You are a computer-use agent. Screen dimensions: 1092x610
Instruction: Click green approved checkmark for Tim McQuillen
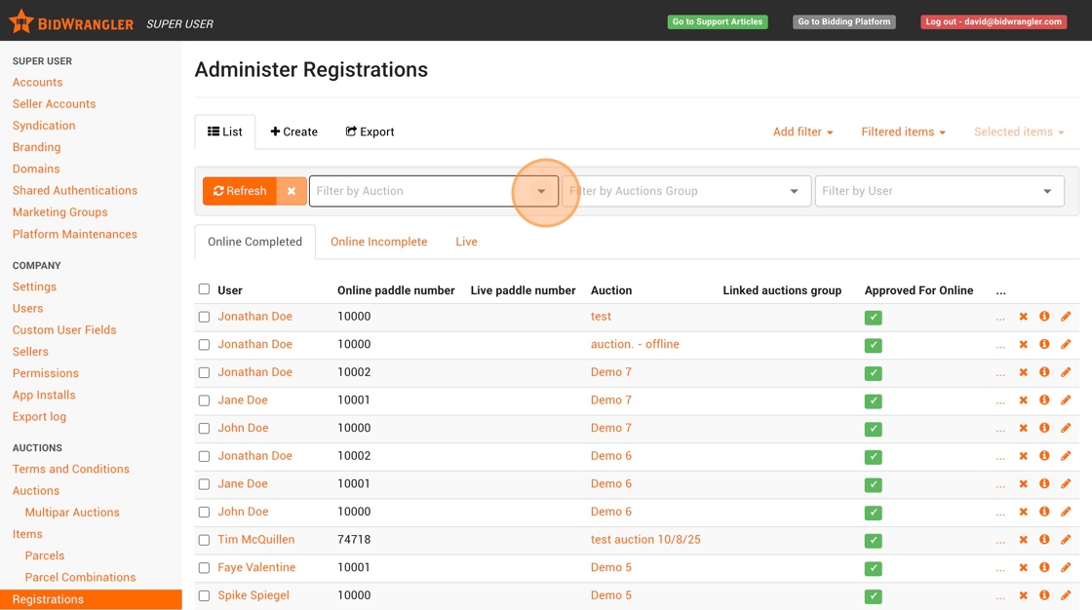[x=873, y=541]
